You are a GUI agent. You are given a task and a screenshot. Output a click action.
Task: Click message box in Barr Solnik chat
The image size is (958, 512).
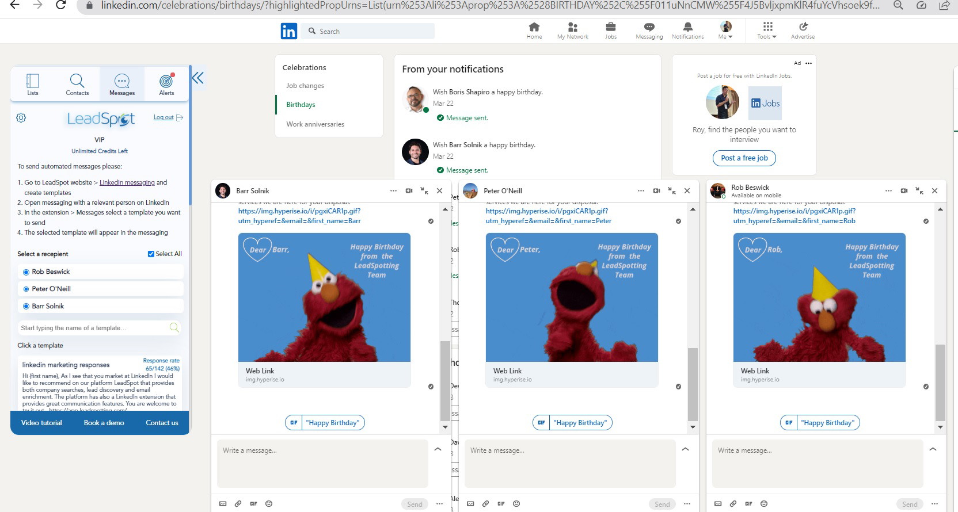322,464
